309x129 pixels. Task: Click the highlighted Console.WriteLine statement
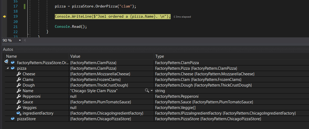coord(113,17)
